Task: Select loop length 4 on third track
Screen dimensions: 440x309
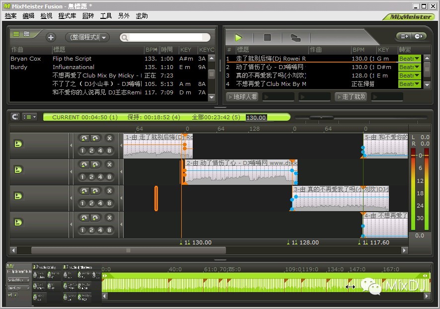Action: point(100,203)
